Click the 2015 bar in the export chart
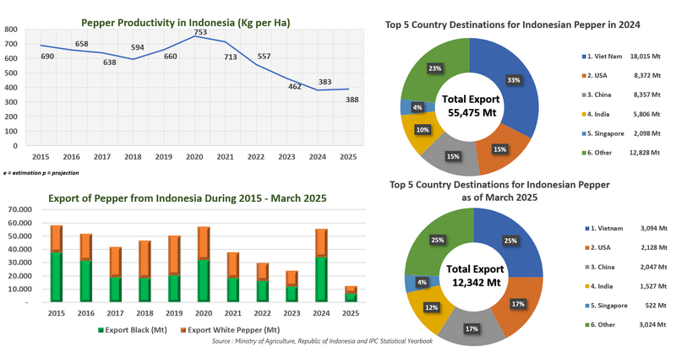The height and width of the screenshot is (352, 676). pyautogui.click(x=56, y=263)
